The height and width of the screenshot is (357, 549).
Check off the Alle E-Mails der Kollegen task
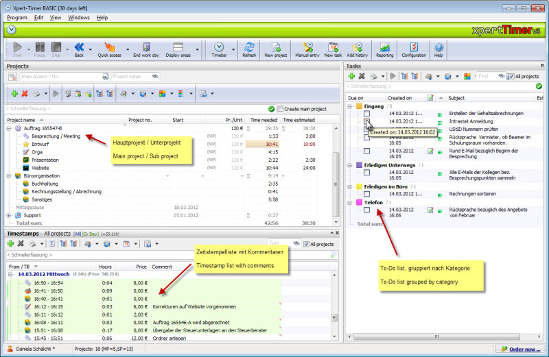pyautogui.click(x=366, y=173)
